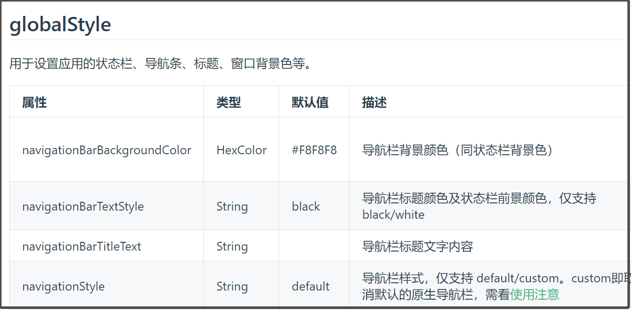Click the 使用注意 link
The image size is (631, 311).
pos(534,295)
